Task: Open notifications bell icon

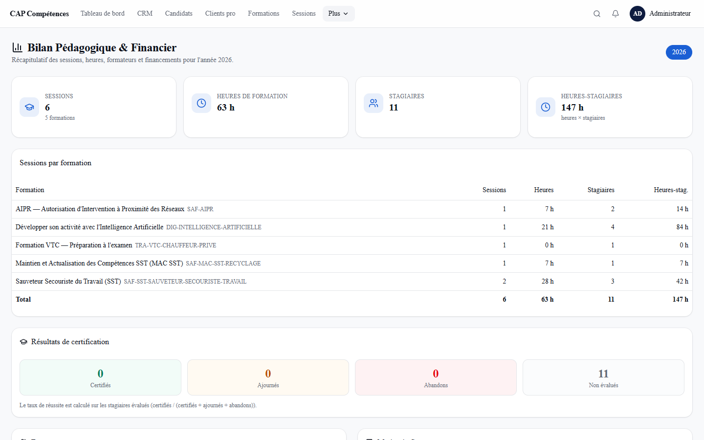Action: (x=616, y=14)
